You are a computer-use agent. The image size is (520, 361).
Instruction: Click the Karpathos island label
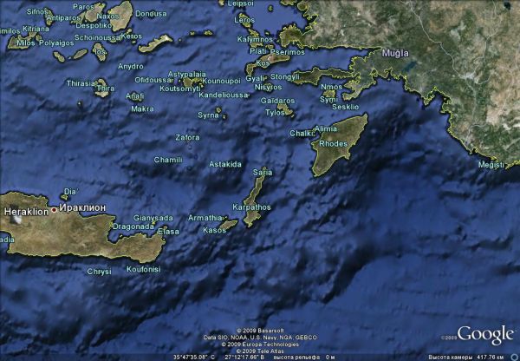(252, 207)
